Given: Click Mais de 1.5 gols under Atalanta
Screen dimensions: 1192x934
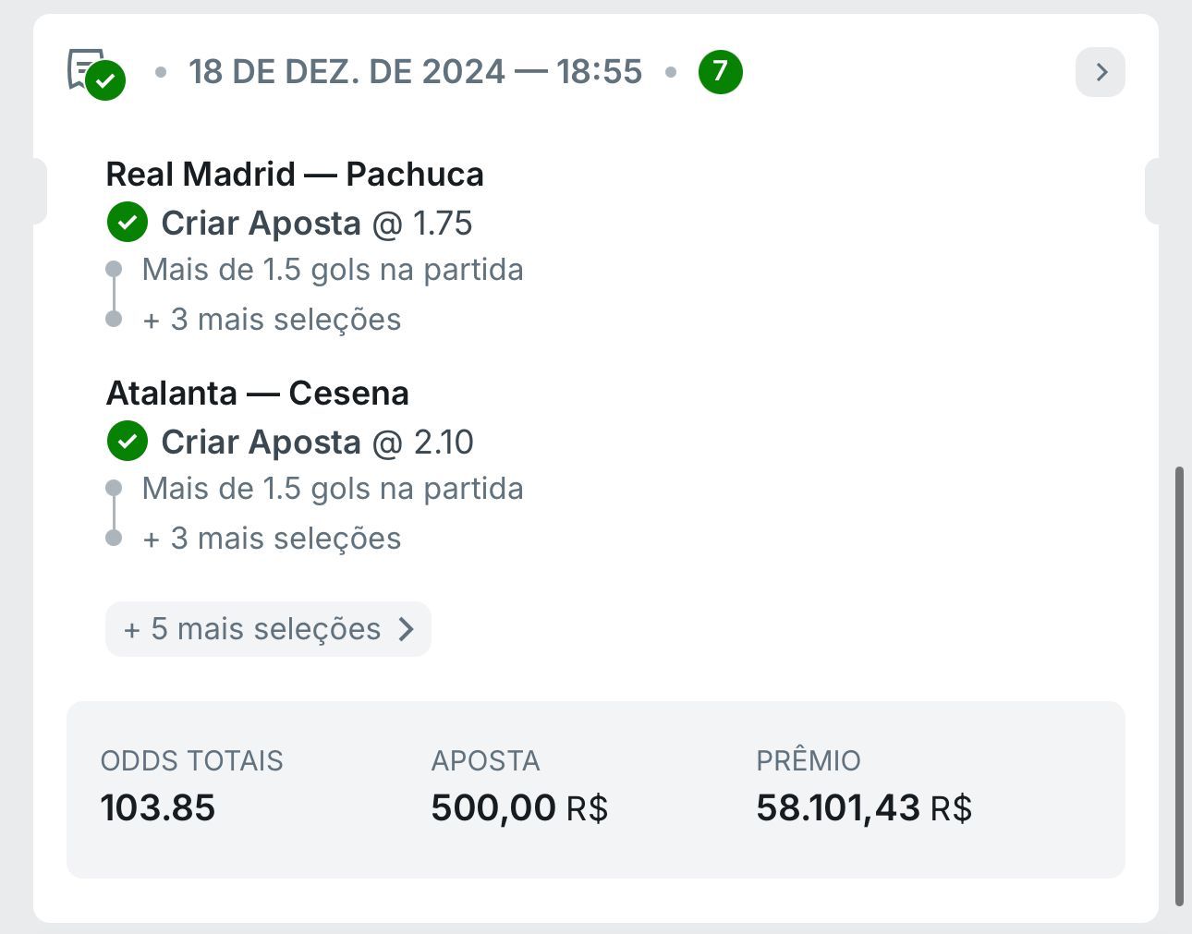Looking at the screenshot, I should [333, 489].
